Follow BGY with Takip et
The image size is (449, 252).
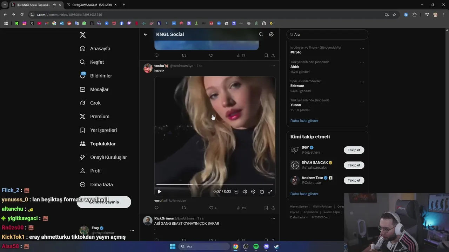(x=354, y=150)
